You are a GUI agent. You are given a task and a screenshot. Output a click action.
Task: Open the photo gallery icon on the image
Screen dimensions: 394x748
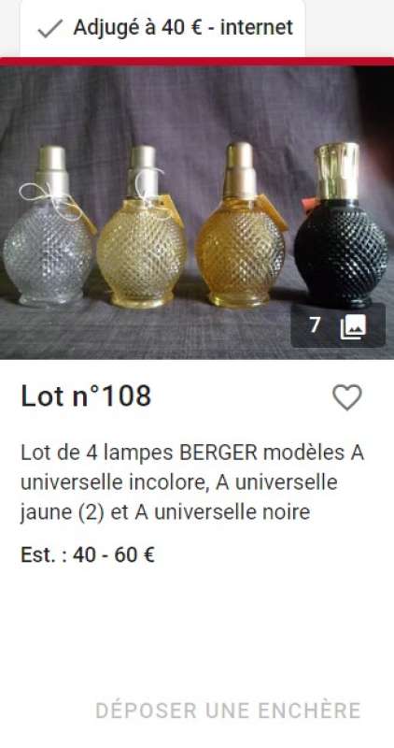pyautogui.click(x=353, y=325)
